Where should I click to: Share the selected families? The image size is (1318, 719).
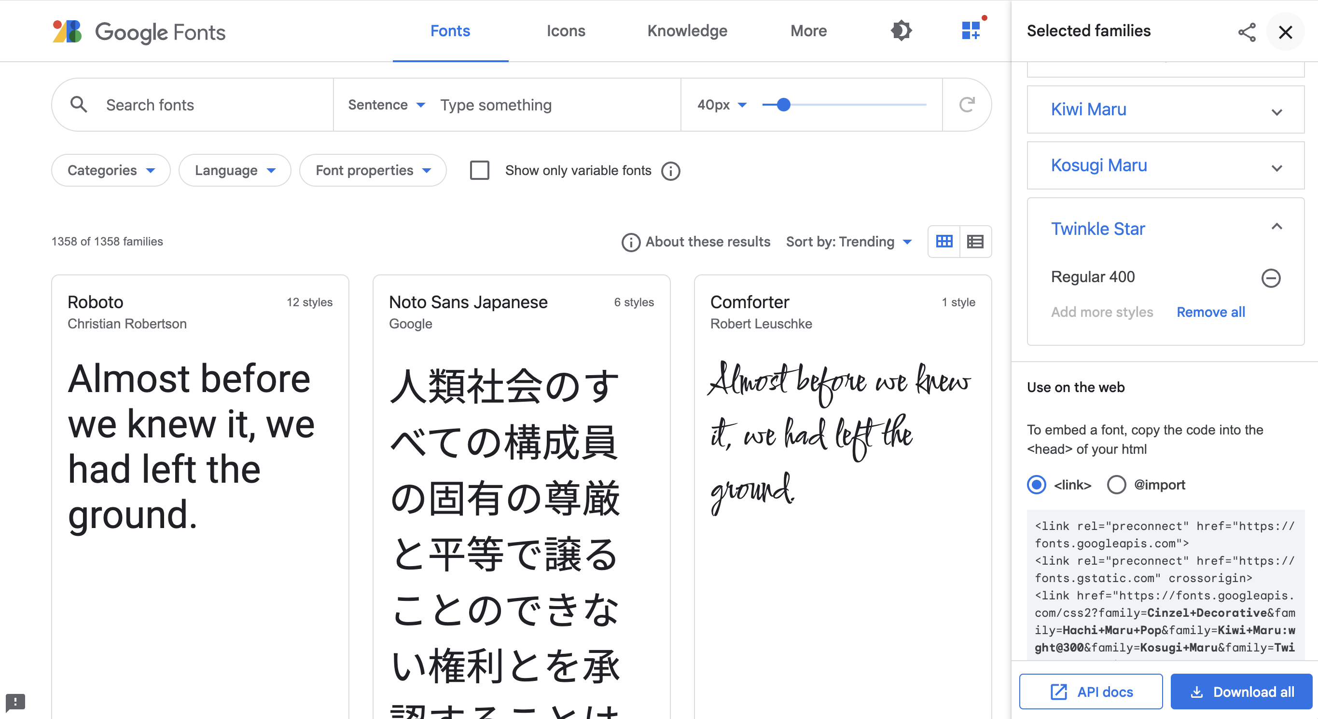point(1247,32)
